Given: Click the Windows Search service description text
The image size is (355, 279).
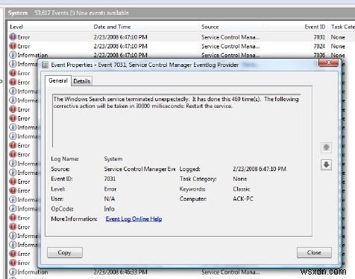Looking at the screenshot, I should (176, 103).
